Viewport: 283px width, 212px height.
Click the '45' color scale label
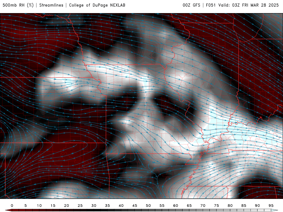(135, 206)
